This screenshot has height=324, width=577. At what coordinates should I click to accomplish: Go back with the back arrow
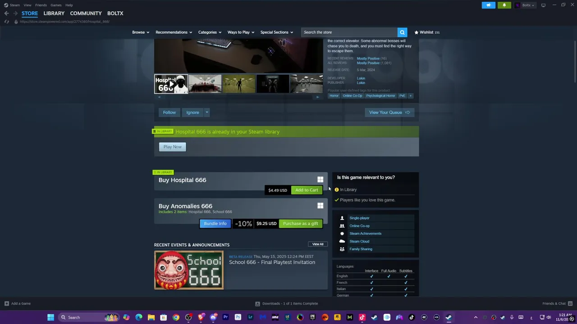pyautogui.click(x=6, y=13)
